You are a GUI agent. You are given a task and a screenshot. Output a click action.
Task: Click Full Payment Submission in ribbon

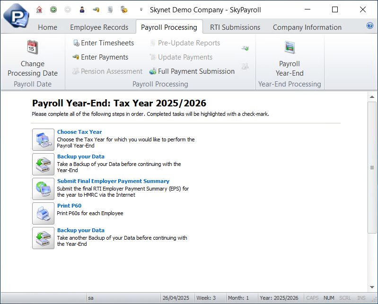[192, 71]
